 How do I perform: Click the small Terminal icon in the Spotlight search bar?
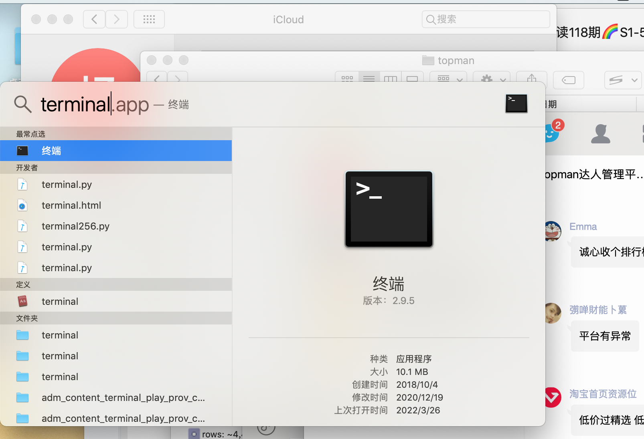click(516, 104)
